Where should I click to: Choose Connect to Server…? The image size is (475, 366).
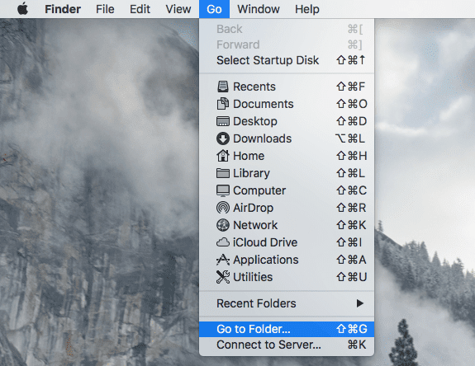pos(287,345)
